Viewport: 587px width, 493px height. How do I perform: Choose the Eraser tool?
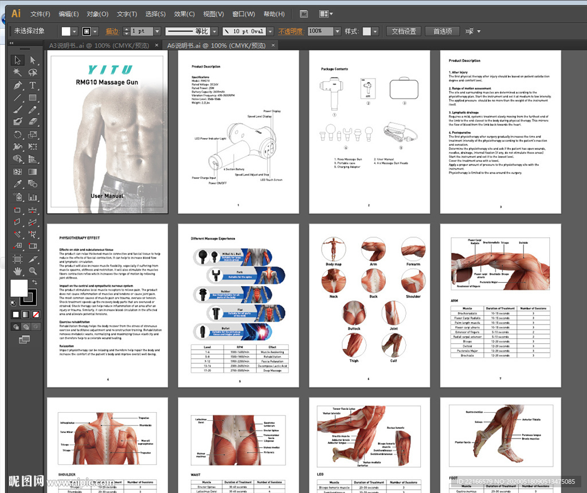coord(33,122)
